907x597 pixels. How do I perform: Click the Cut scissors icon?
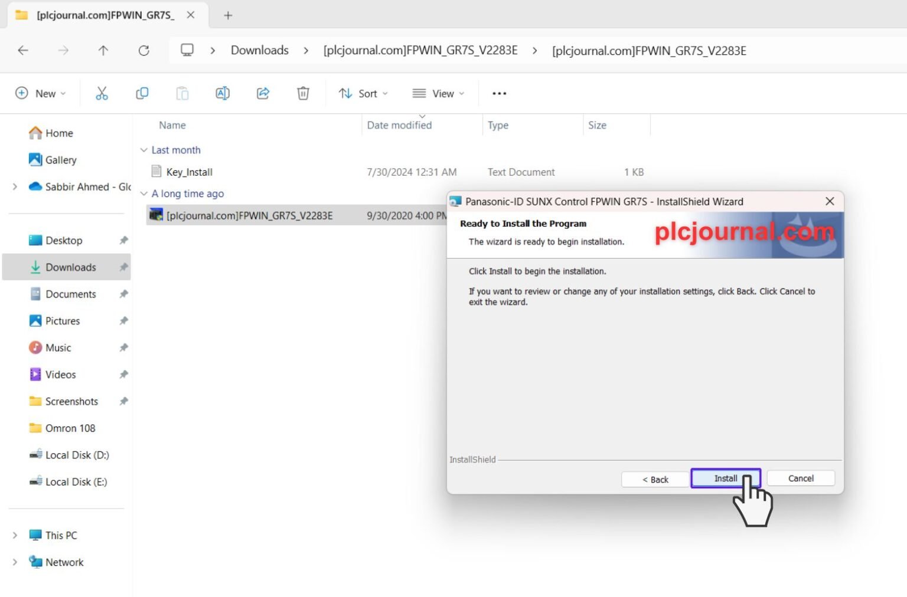pyautogui.click(x=102, y=93)
